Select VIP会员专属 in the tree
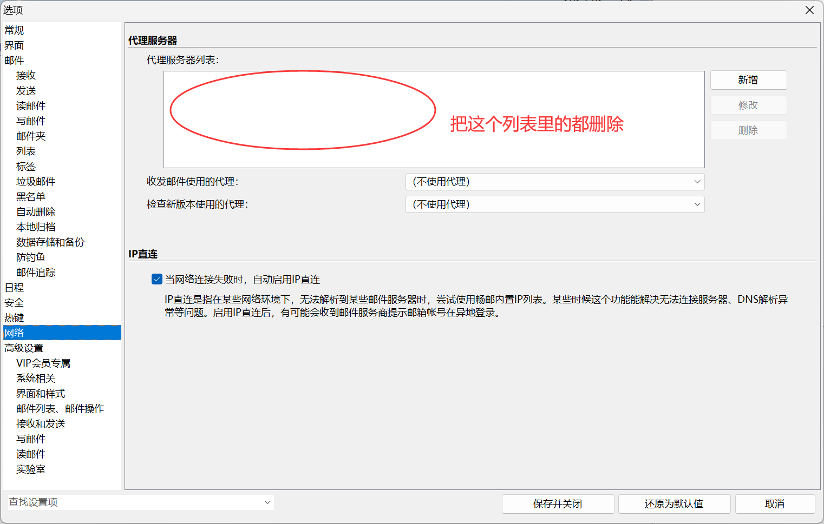The image size is (824, 524). tap(43, 363)
